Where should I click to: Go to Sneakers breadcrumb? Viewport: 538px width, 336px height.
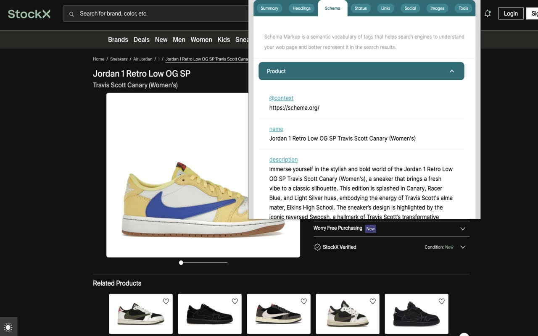click(119, 59)
